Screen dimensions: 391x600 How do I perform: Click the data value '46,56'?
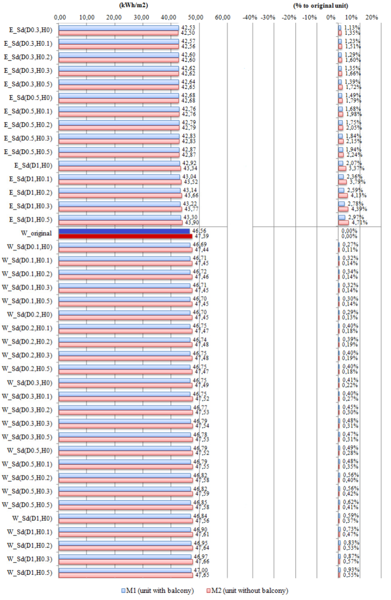[x=199, y=231]
